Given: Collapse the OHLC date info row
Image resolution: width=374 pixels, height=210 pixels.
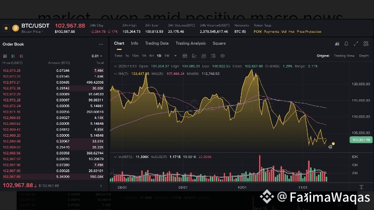Looking at the screenshot, I should 115,66.
